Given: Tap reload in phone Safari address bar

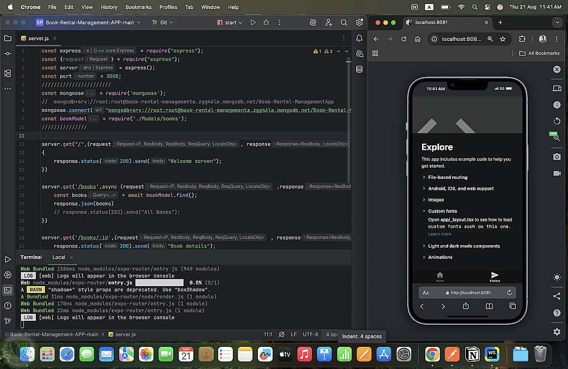Looking at the screenshot, I should click(509, 292).
